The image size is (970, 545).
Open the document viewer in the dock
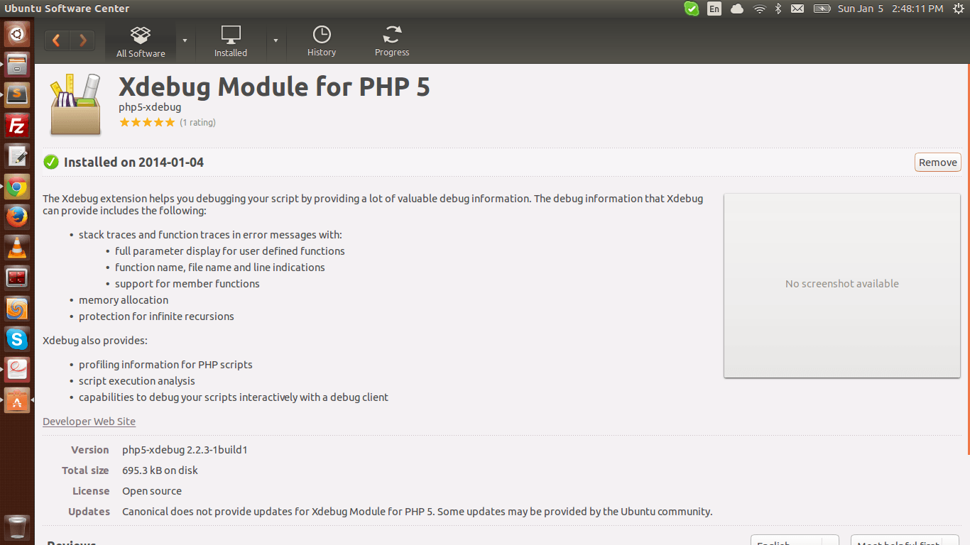pyautogui.click(x=17, y=370)
